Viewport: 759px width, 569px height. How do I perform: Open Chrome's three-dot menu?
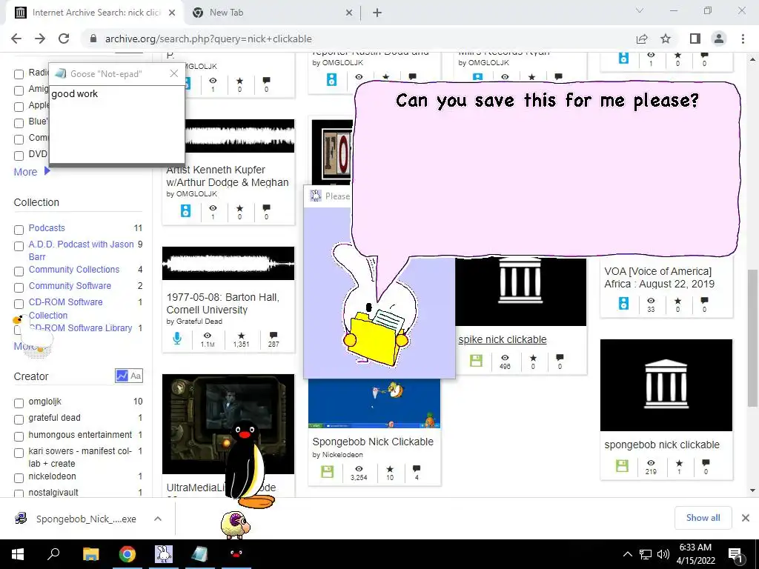point(743,39)
